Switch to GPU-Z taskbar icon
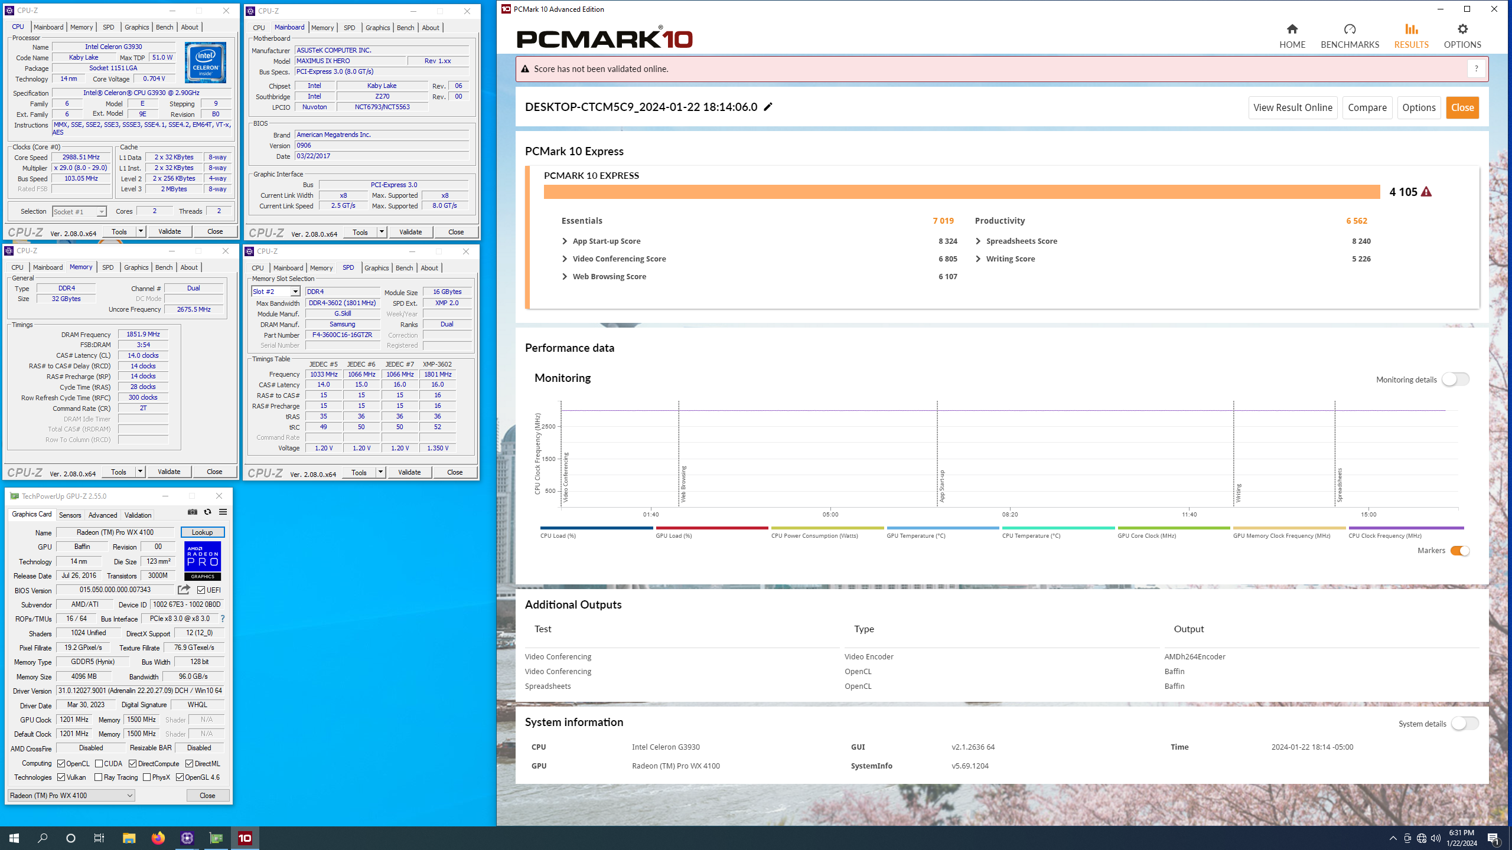Viewport: 1512px width, 850px height. pyautogui.click(x=216, y=838)
